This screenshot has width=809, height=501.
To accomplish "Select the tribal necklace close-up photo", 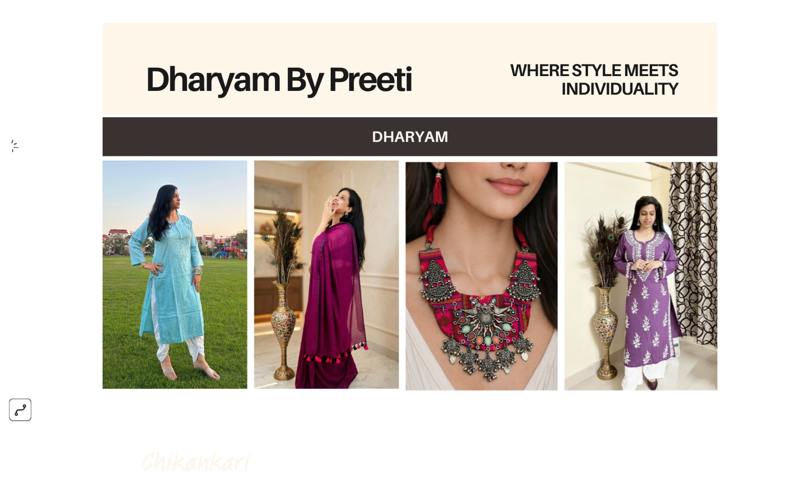I will 481,276.
